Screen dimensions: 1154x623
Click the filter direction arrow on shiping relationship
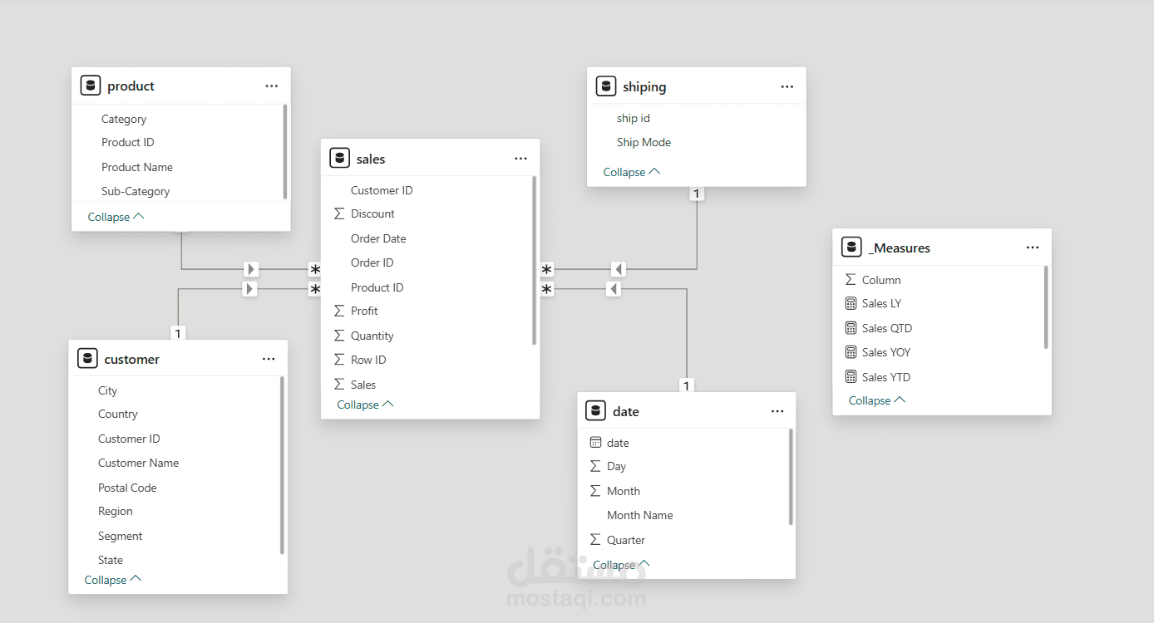coord(618,269)
